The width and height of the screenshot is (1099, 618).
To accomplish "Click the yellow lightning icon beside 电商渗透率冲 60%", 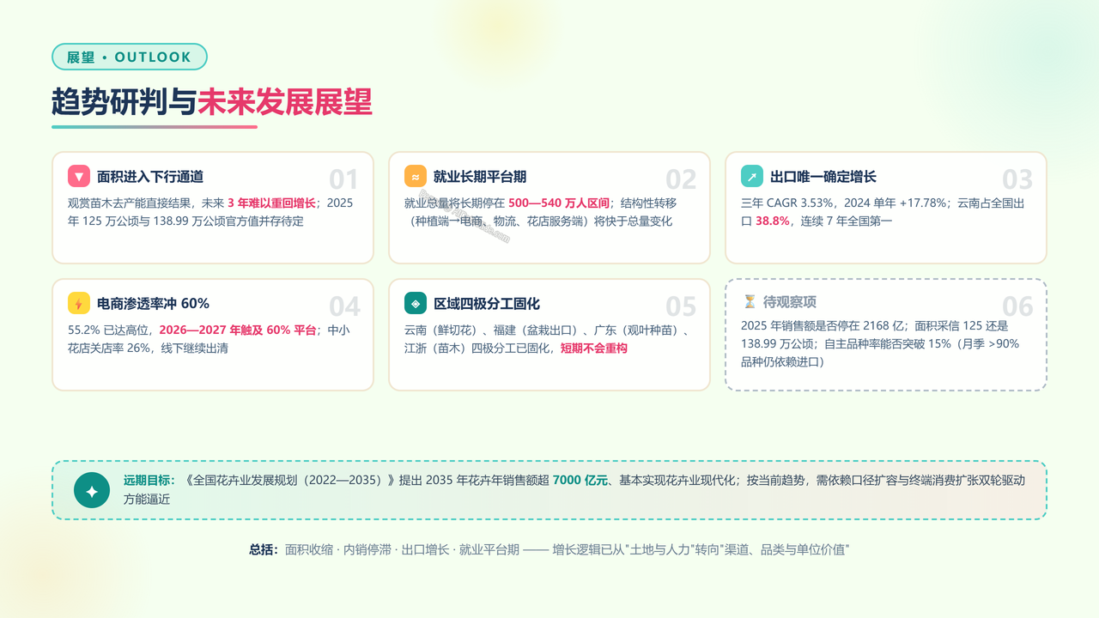I will point(79,304).
